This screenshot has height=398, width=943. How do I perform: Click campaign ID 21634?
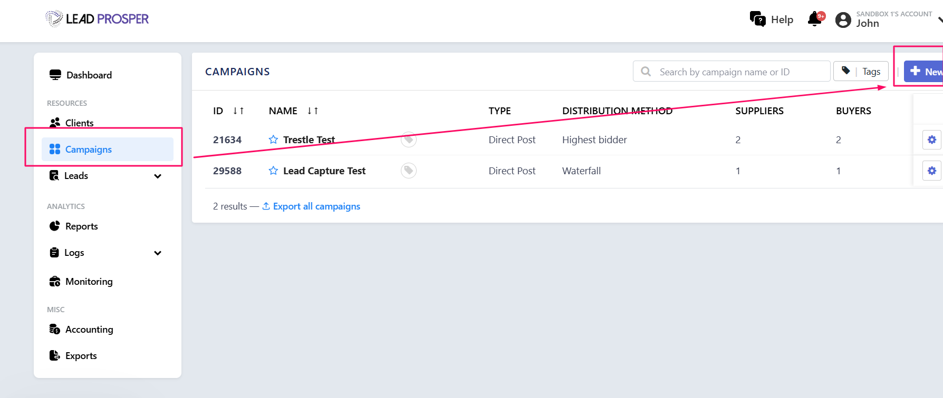click(x=227, y=140)
